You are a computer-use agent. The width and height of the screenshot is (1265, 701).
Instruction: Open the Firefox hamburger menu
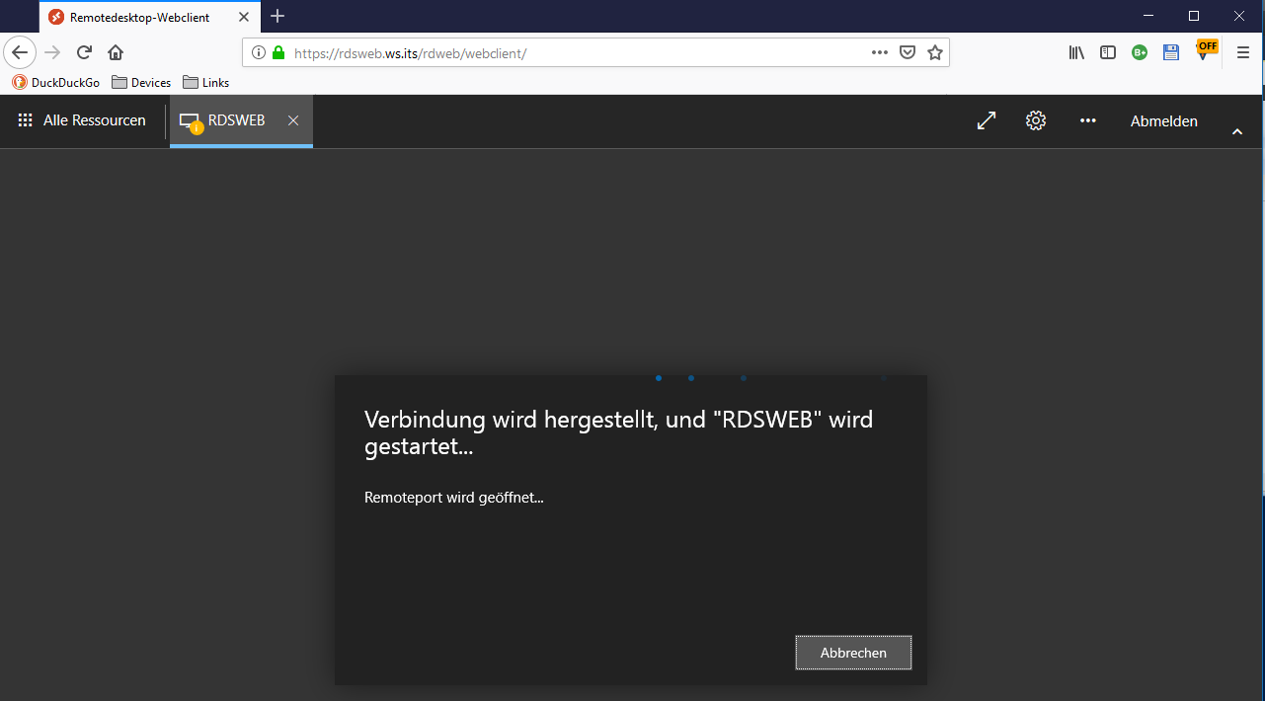coord(1243,52)
